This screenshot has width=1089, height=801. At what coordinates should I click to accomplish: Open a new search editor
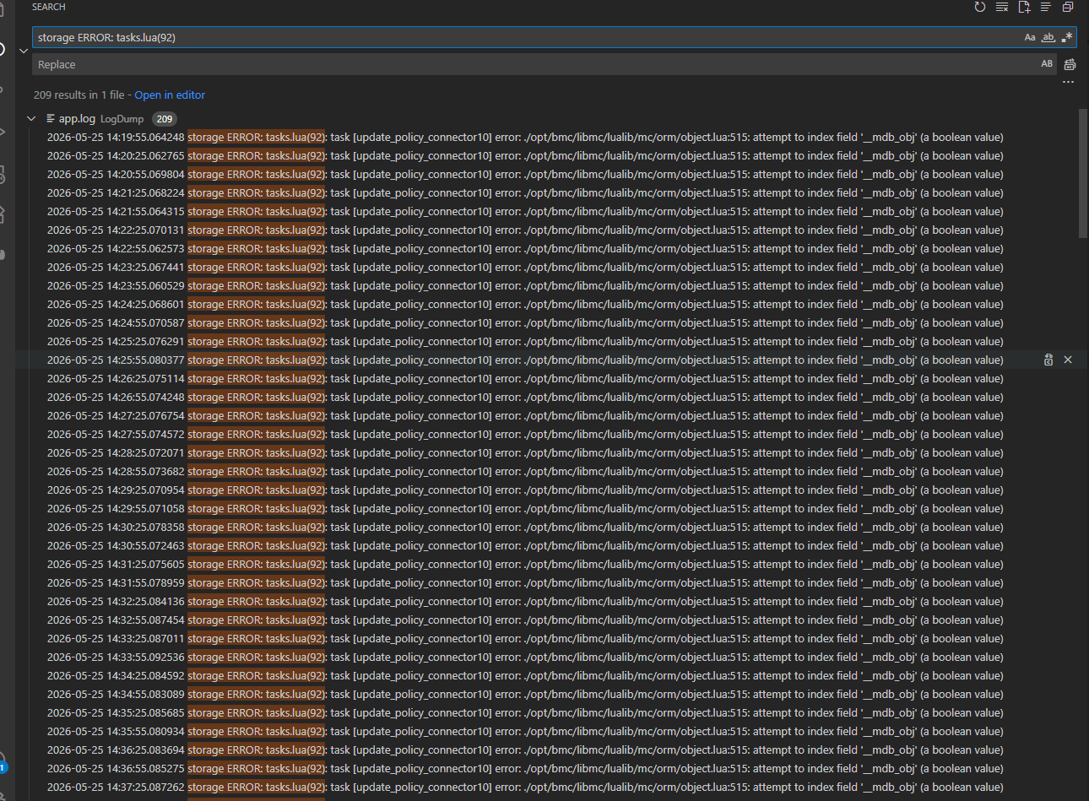point(1024,7)
